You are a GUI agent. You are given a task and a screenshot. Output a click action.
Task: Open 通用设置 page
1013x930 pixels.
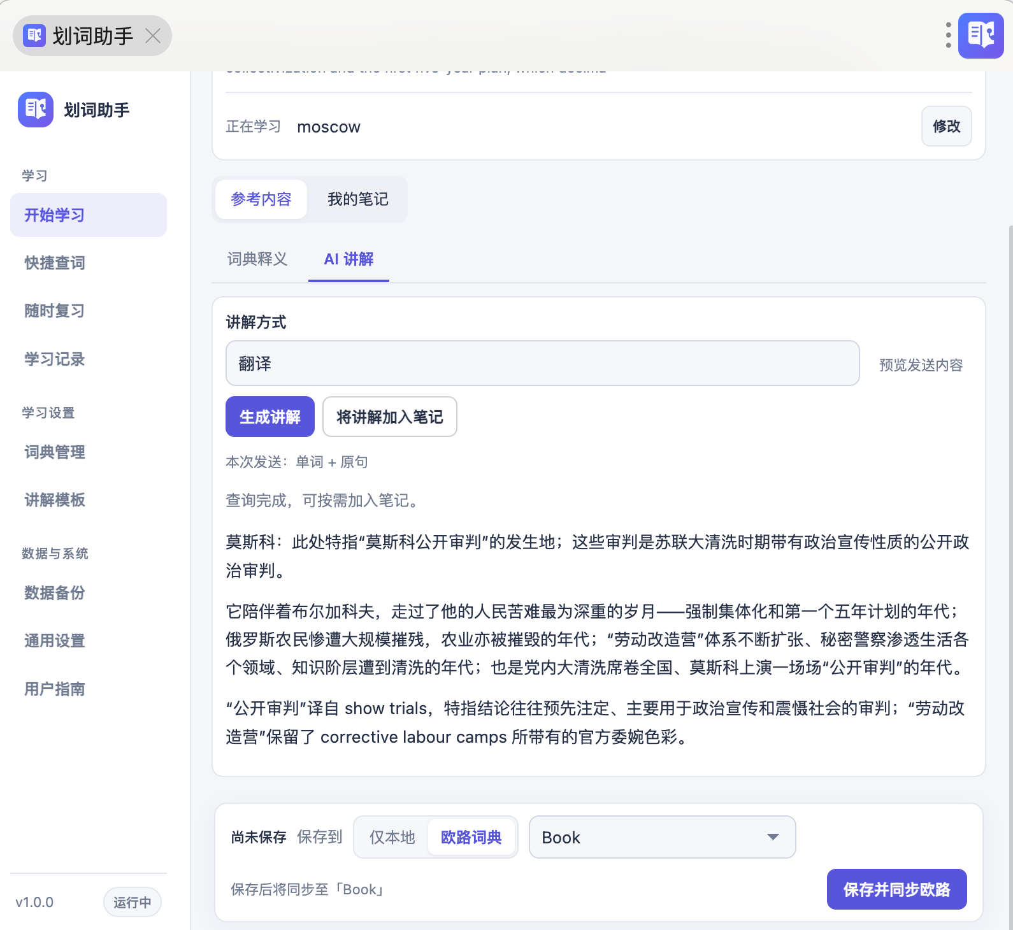[89, 640]
